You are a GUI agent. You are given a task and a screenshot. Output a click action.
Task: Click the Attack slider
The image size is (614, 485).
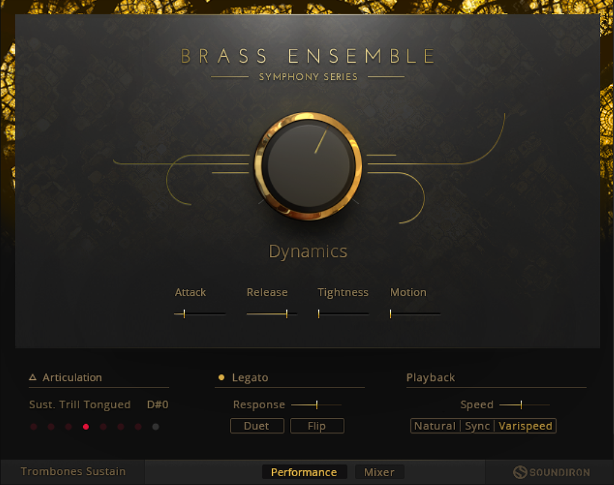point(200,314)
